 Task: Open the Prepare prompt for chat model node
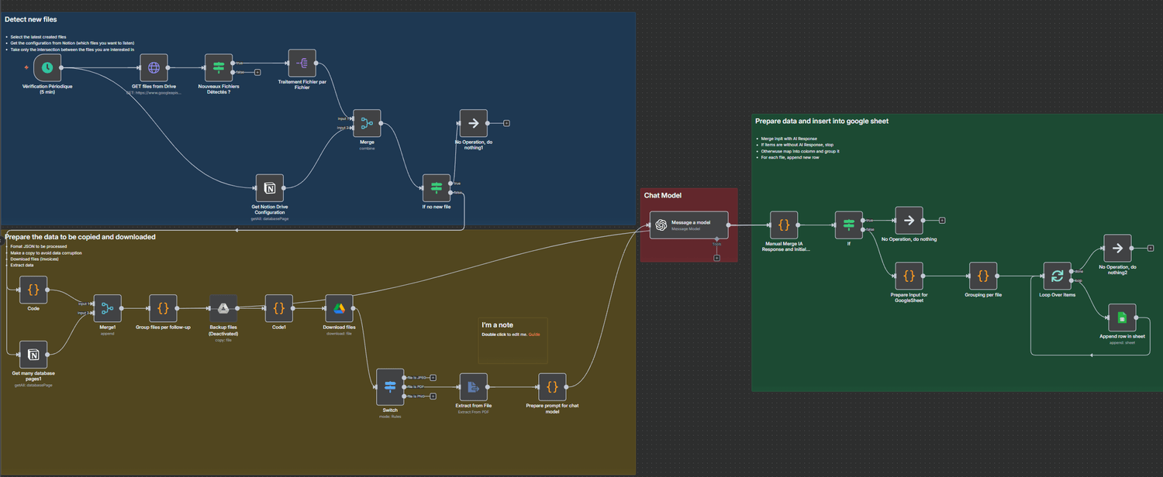point(552,386)
